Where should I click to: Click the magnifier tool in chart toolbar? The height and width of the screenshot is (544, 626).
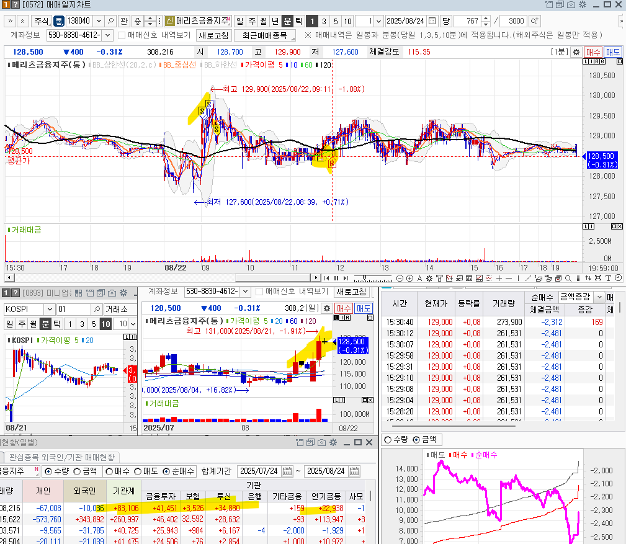click(x=568, y=278)
